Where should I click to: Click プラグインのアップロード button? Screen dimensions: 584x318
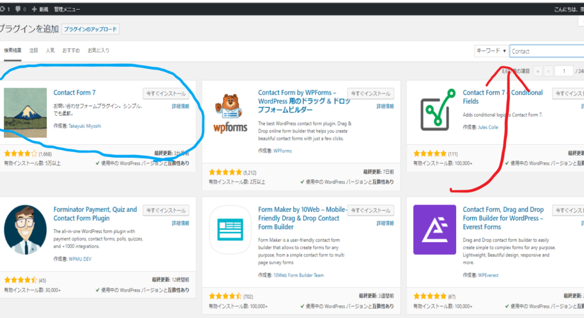pos(91,29)
